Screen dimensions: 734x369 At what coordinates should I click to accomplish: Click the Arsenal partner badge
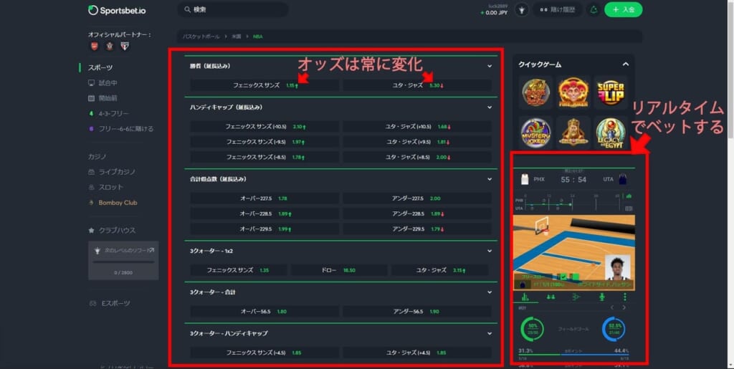(94, 46)
